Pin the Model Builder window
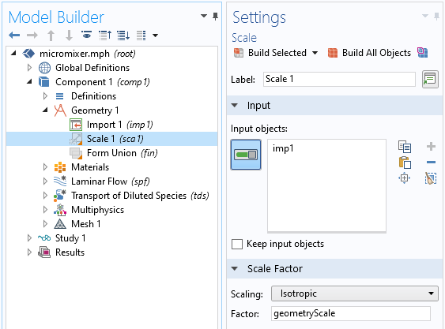445x329 pixels. (216, 17)
